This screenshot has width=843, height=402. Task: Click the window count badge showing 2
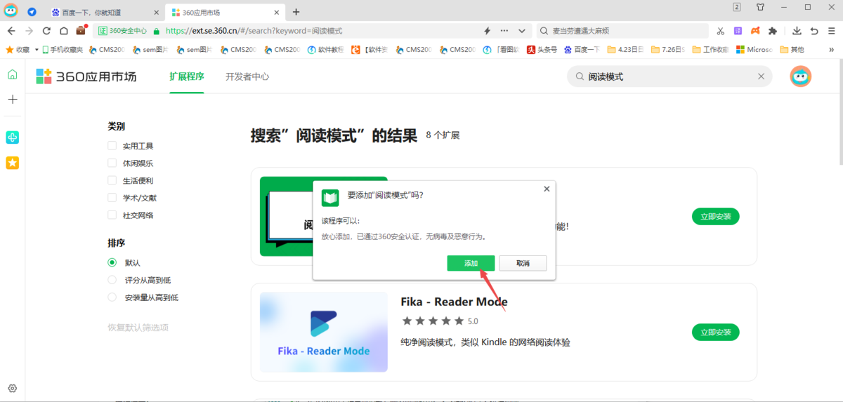point(737,7)
